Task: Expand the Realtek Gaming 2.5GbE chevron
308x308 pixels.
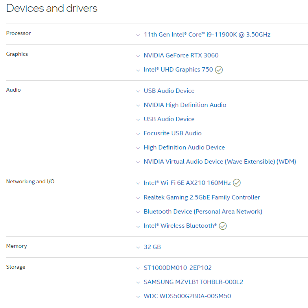Action: click(x=138, y=198)
